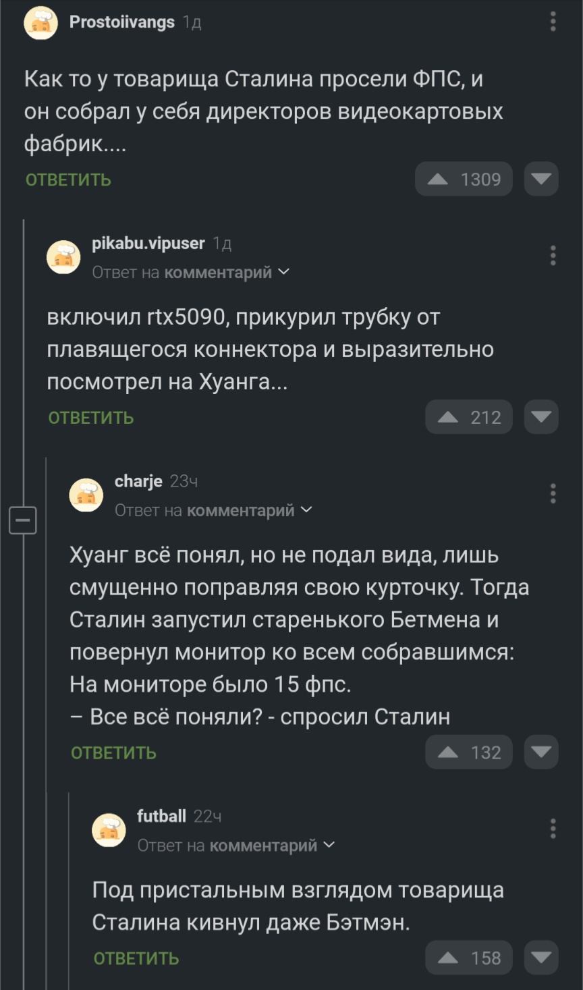Click ОТВЕТИТЬ under charje's comment

point(113,752)
